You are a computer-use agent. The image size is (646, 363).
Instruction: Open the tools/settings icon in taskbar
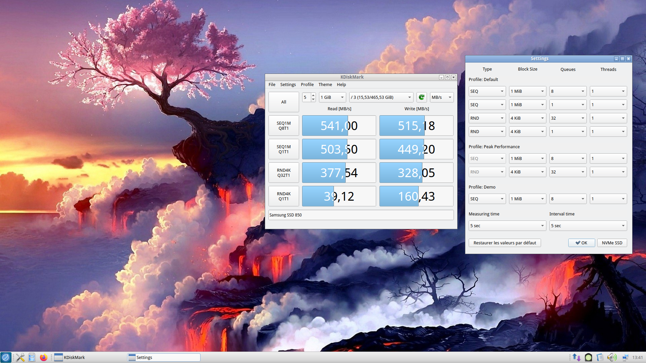pos(20,357)
